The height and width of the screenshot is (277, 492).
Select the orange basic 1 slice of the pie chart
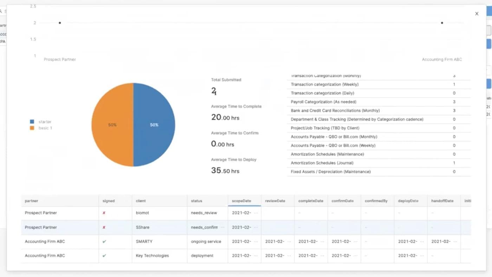tap(112, 124)
